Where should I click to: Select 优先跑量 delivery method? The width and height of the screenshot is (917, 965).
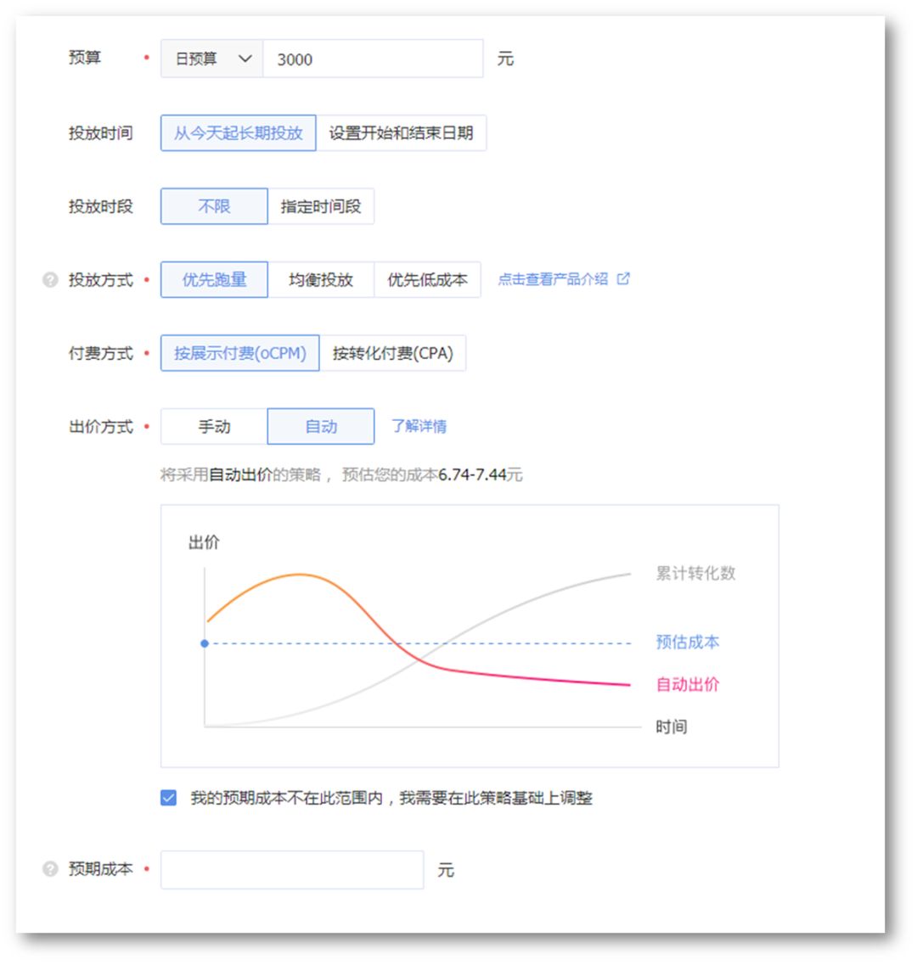[x=213, y=279]
